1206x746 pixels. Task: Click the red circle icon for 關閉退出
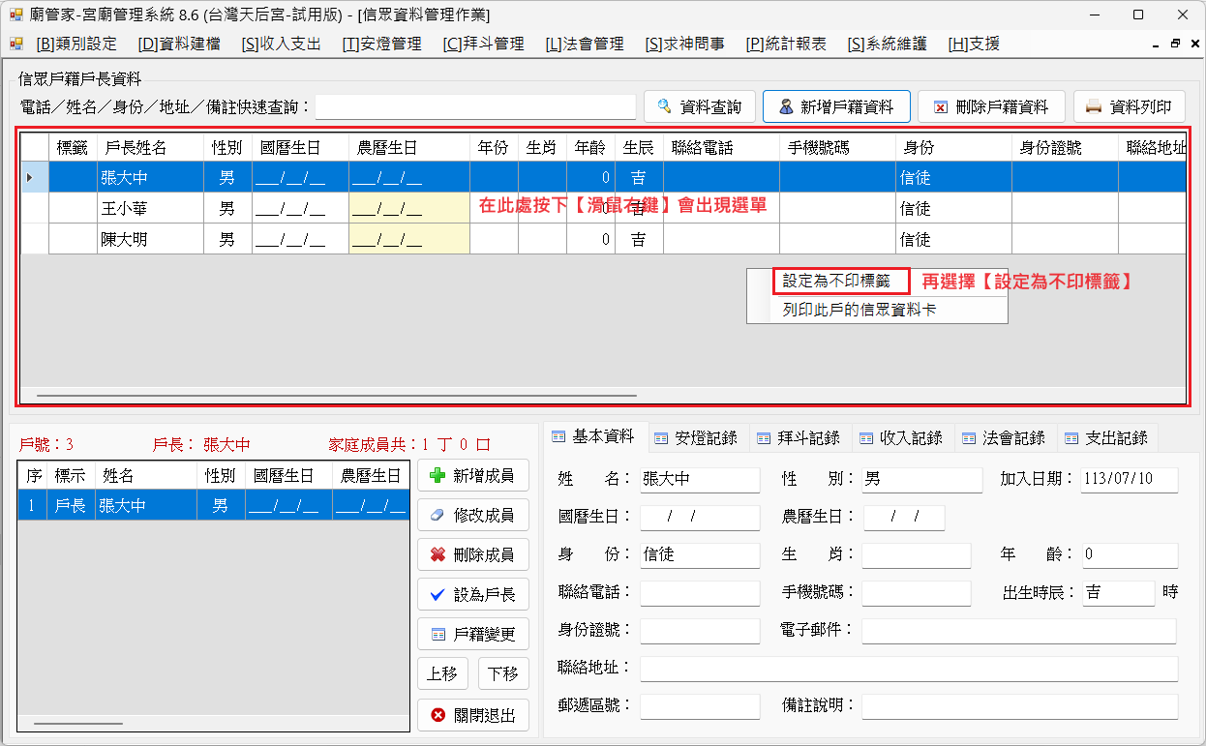(x=437, y=715)
